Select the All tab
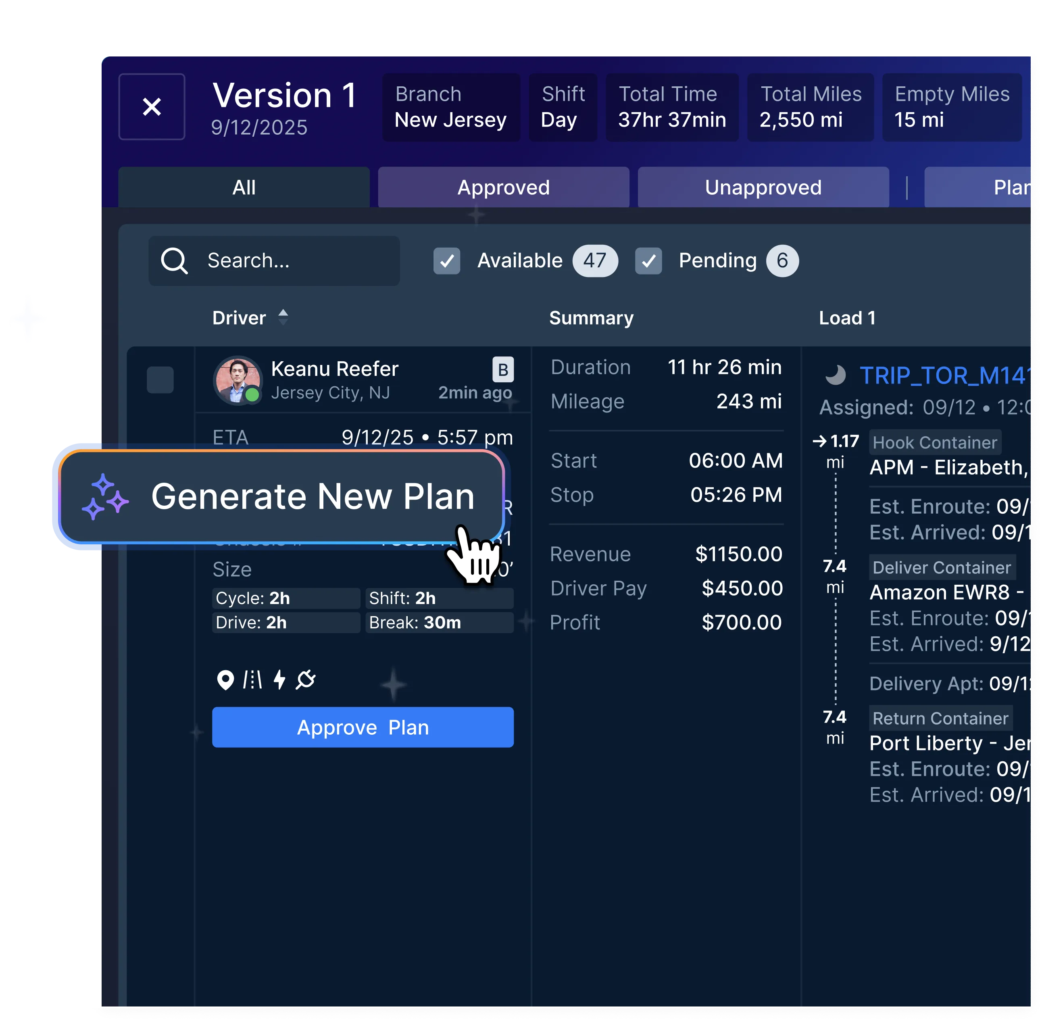This screenshot has width=1042, height=1021. pyautogui.click(x=244, y=188)
